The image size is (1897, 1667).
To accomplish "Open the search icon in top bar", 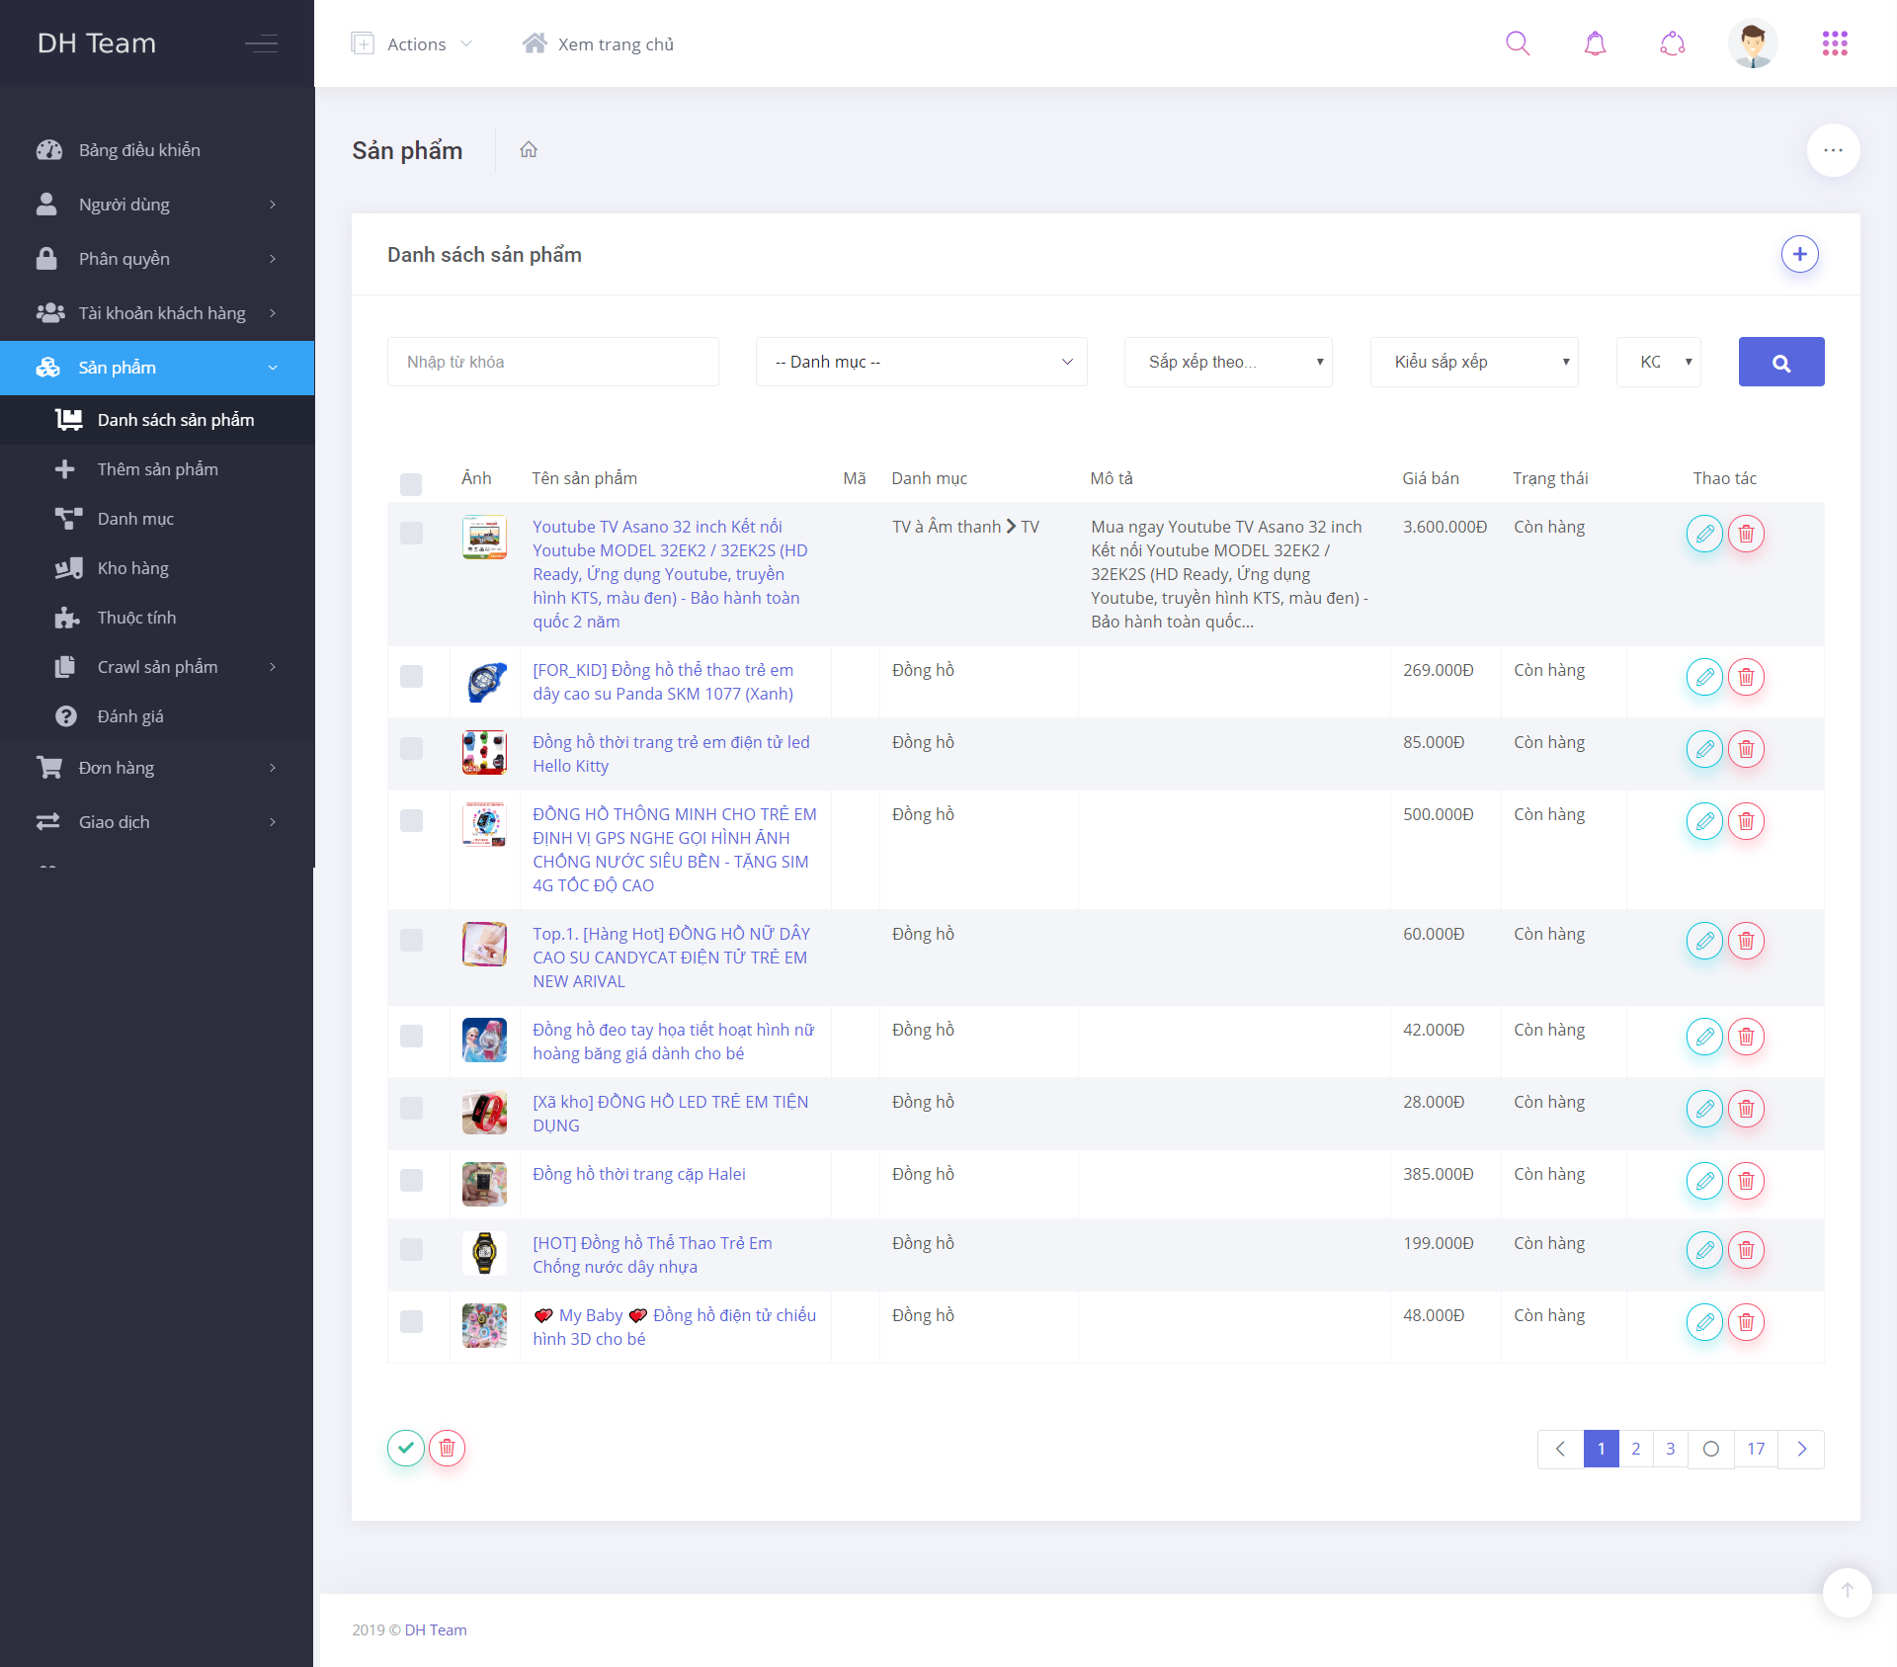I will [1518, 43].
